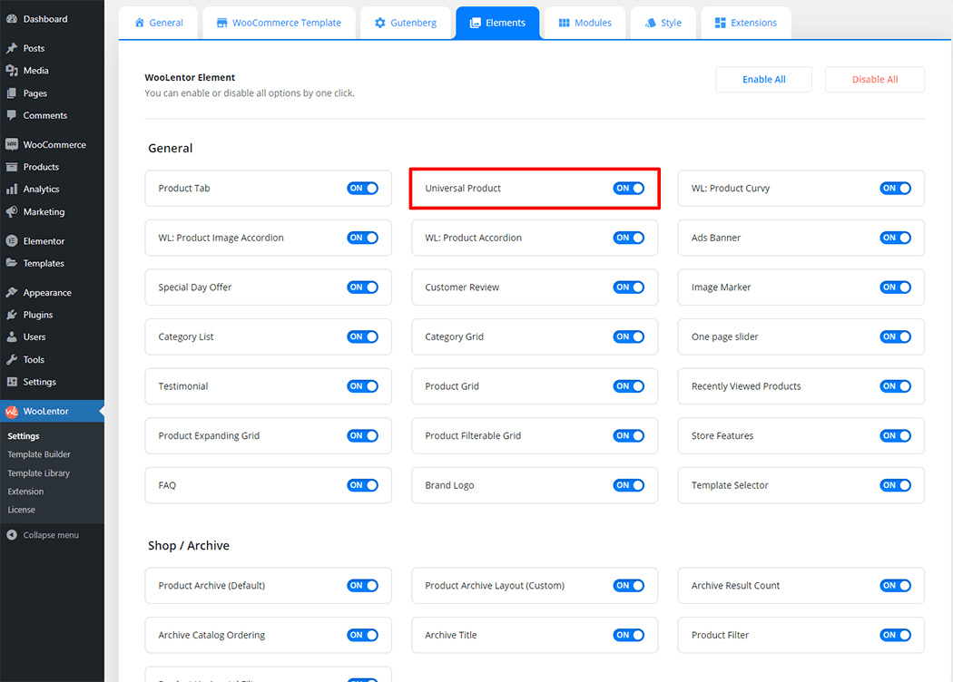Toggle the Product Expanding Grid switch
This screenshot has width=953, height=682.
click(x=363, y=436)
